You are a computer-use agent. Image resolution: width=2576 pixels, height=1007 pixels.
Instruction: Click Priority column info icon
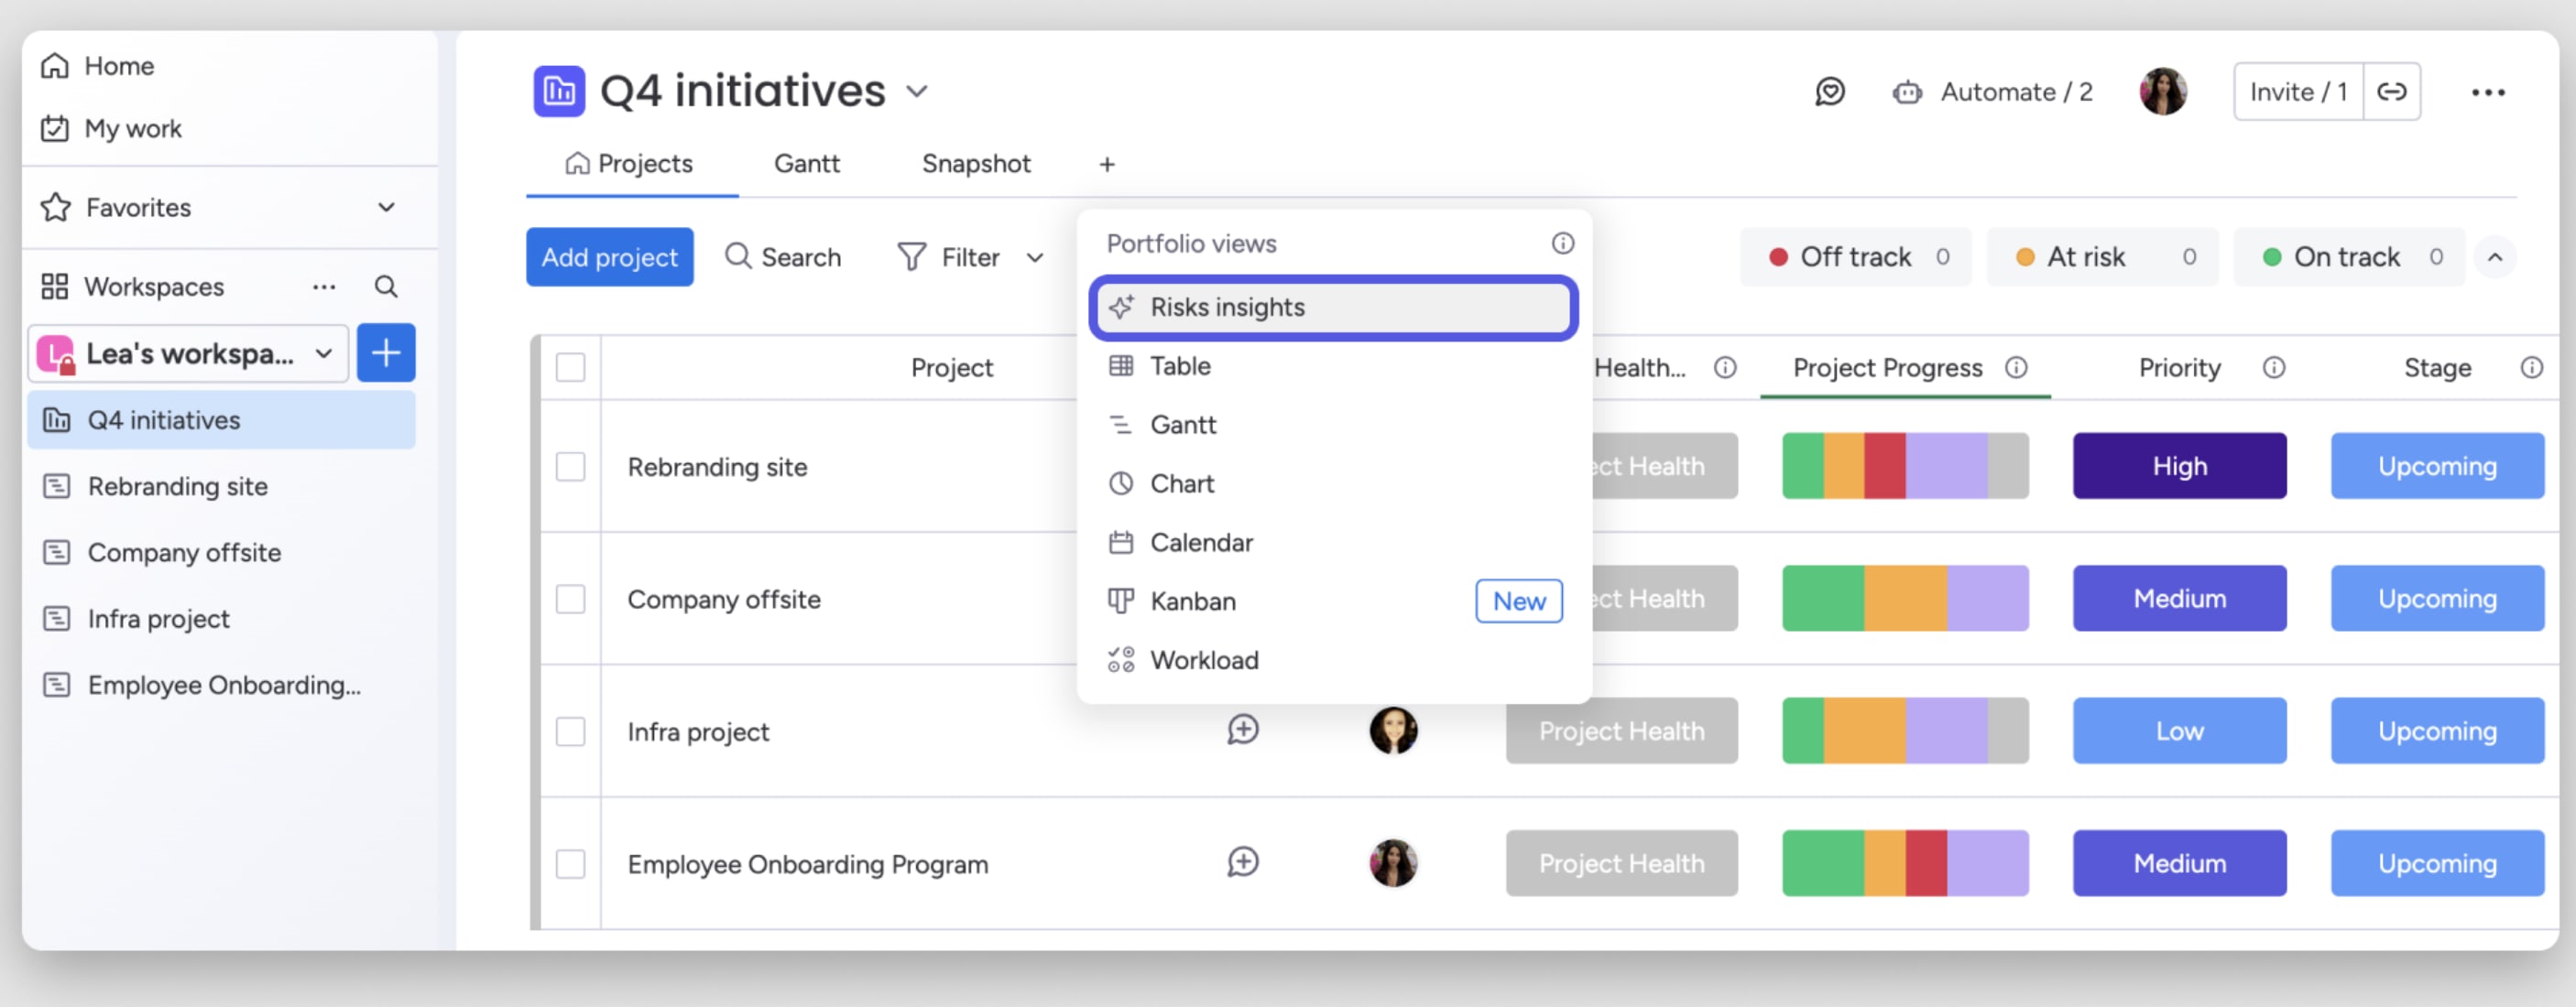tap(2274, 369)
